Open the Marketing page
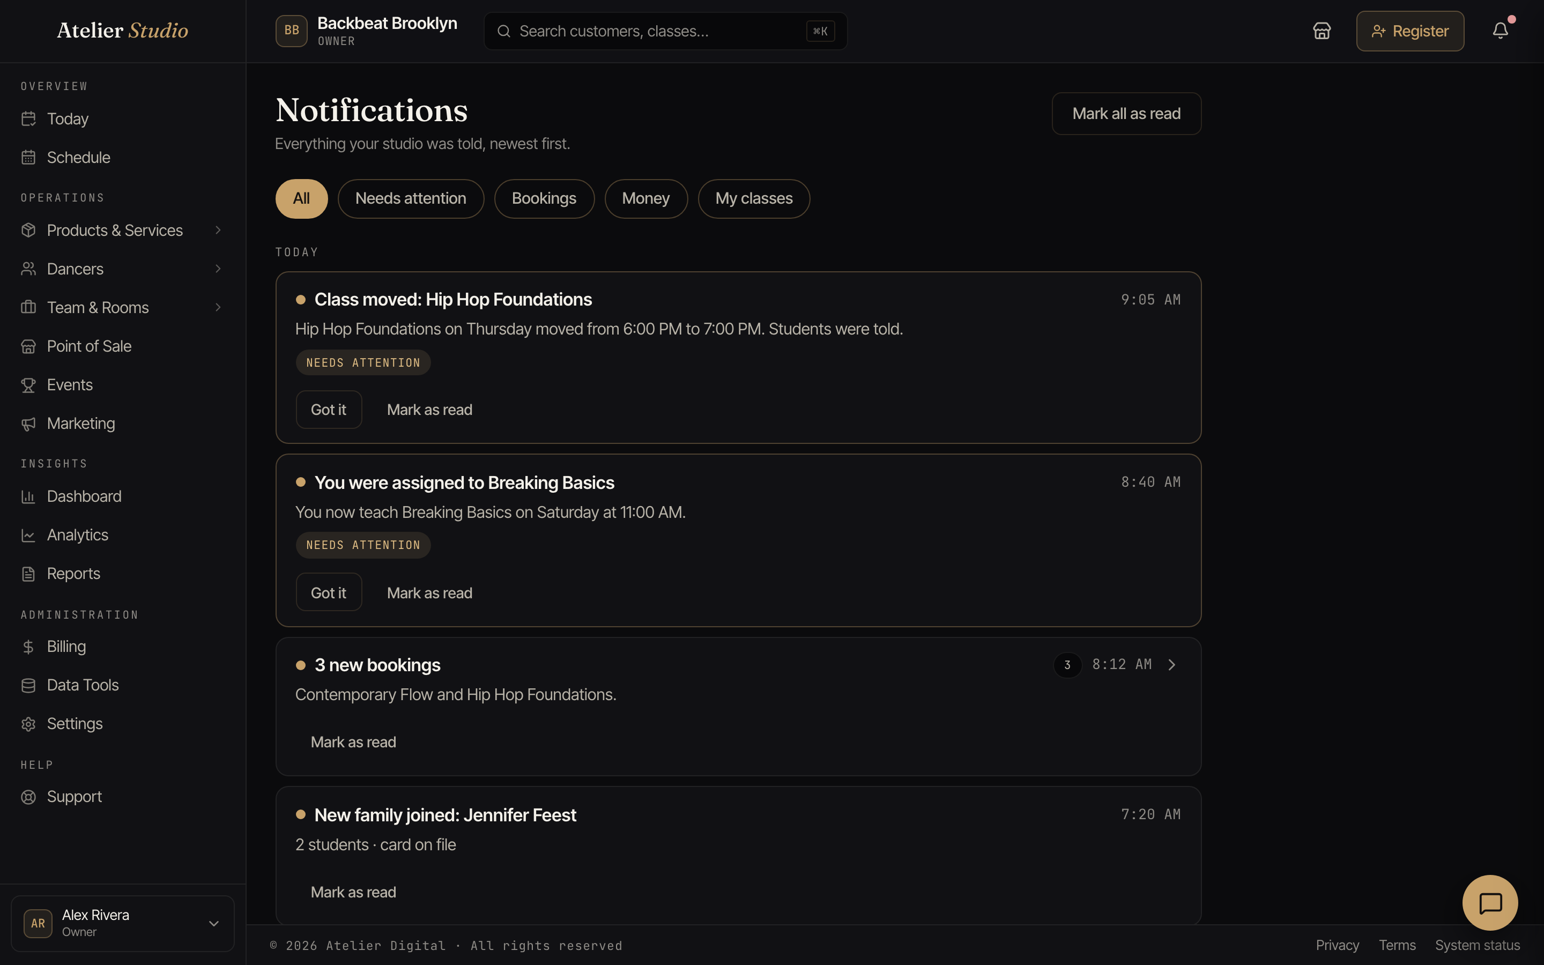This screenshot has width=1544, height=965. tap(122, 423)
